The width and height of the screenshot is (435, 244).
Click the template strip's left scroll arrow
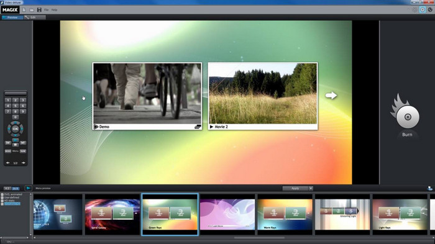click(x=35, y=237)
